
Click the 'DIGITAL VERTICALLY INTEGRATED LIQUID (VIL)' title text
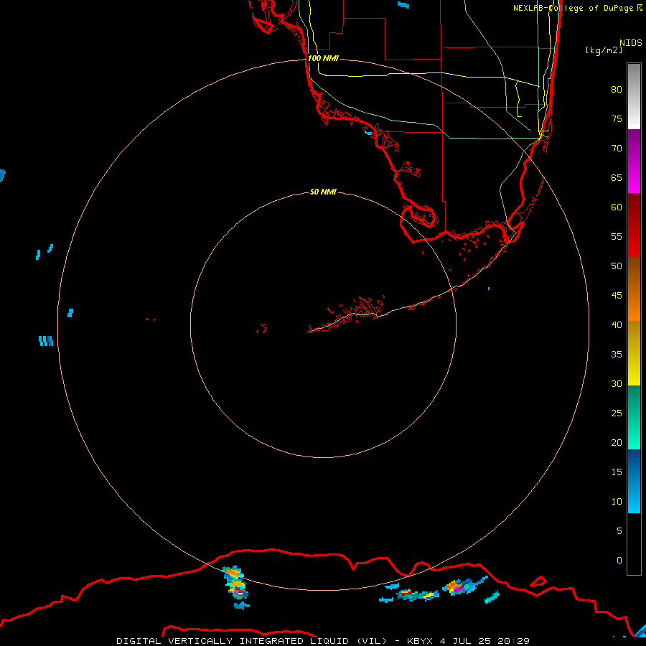tap(253, 641)
